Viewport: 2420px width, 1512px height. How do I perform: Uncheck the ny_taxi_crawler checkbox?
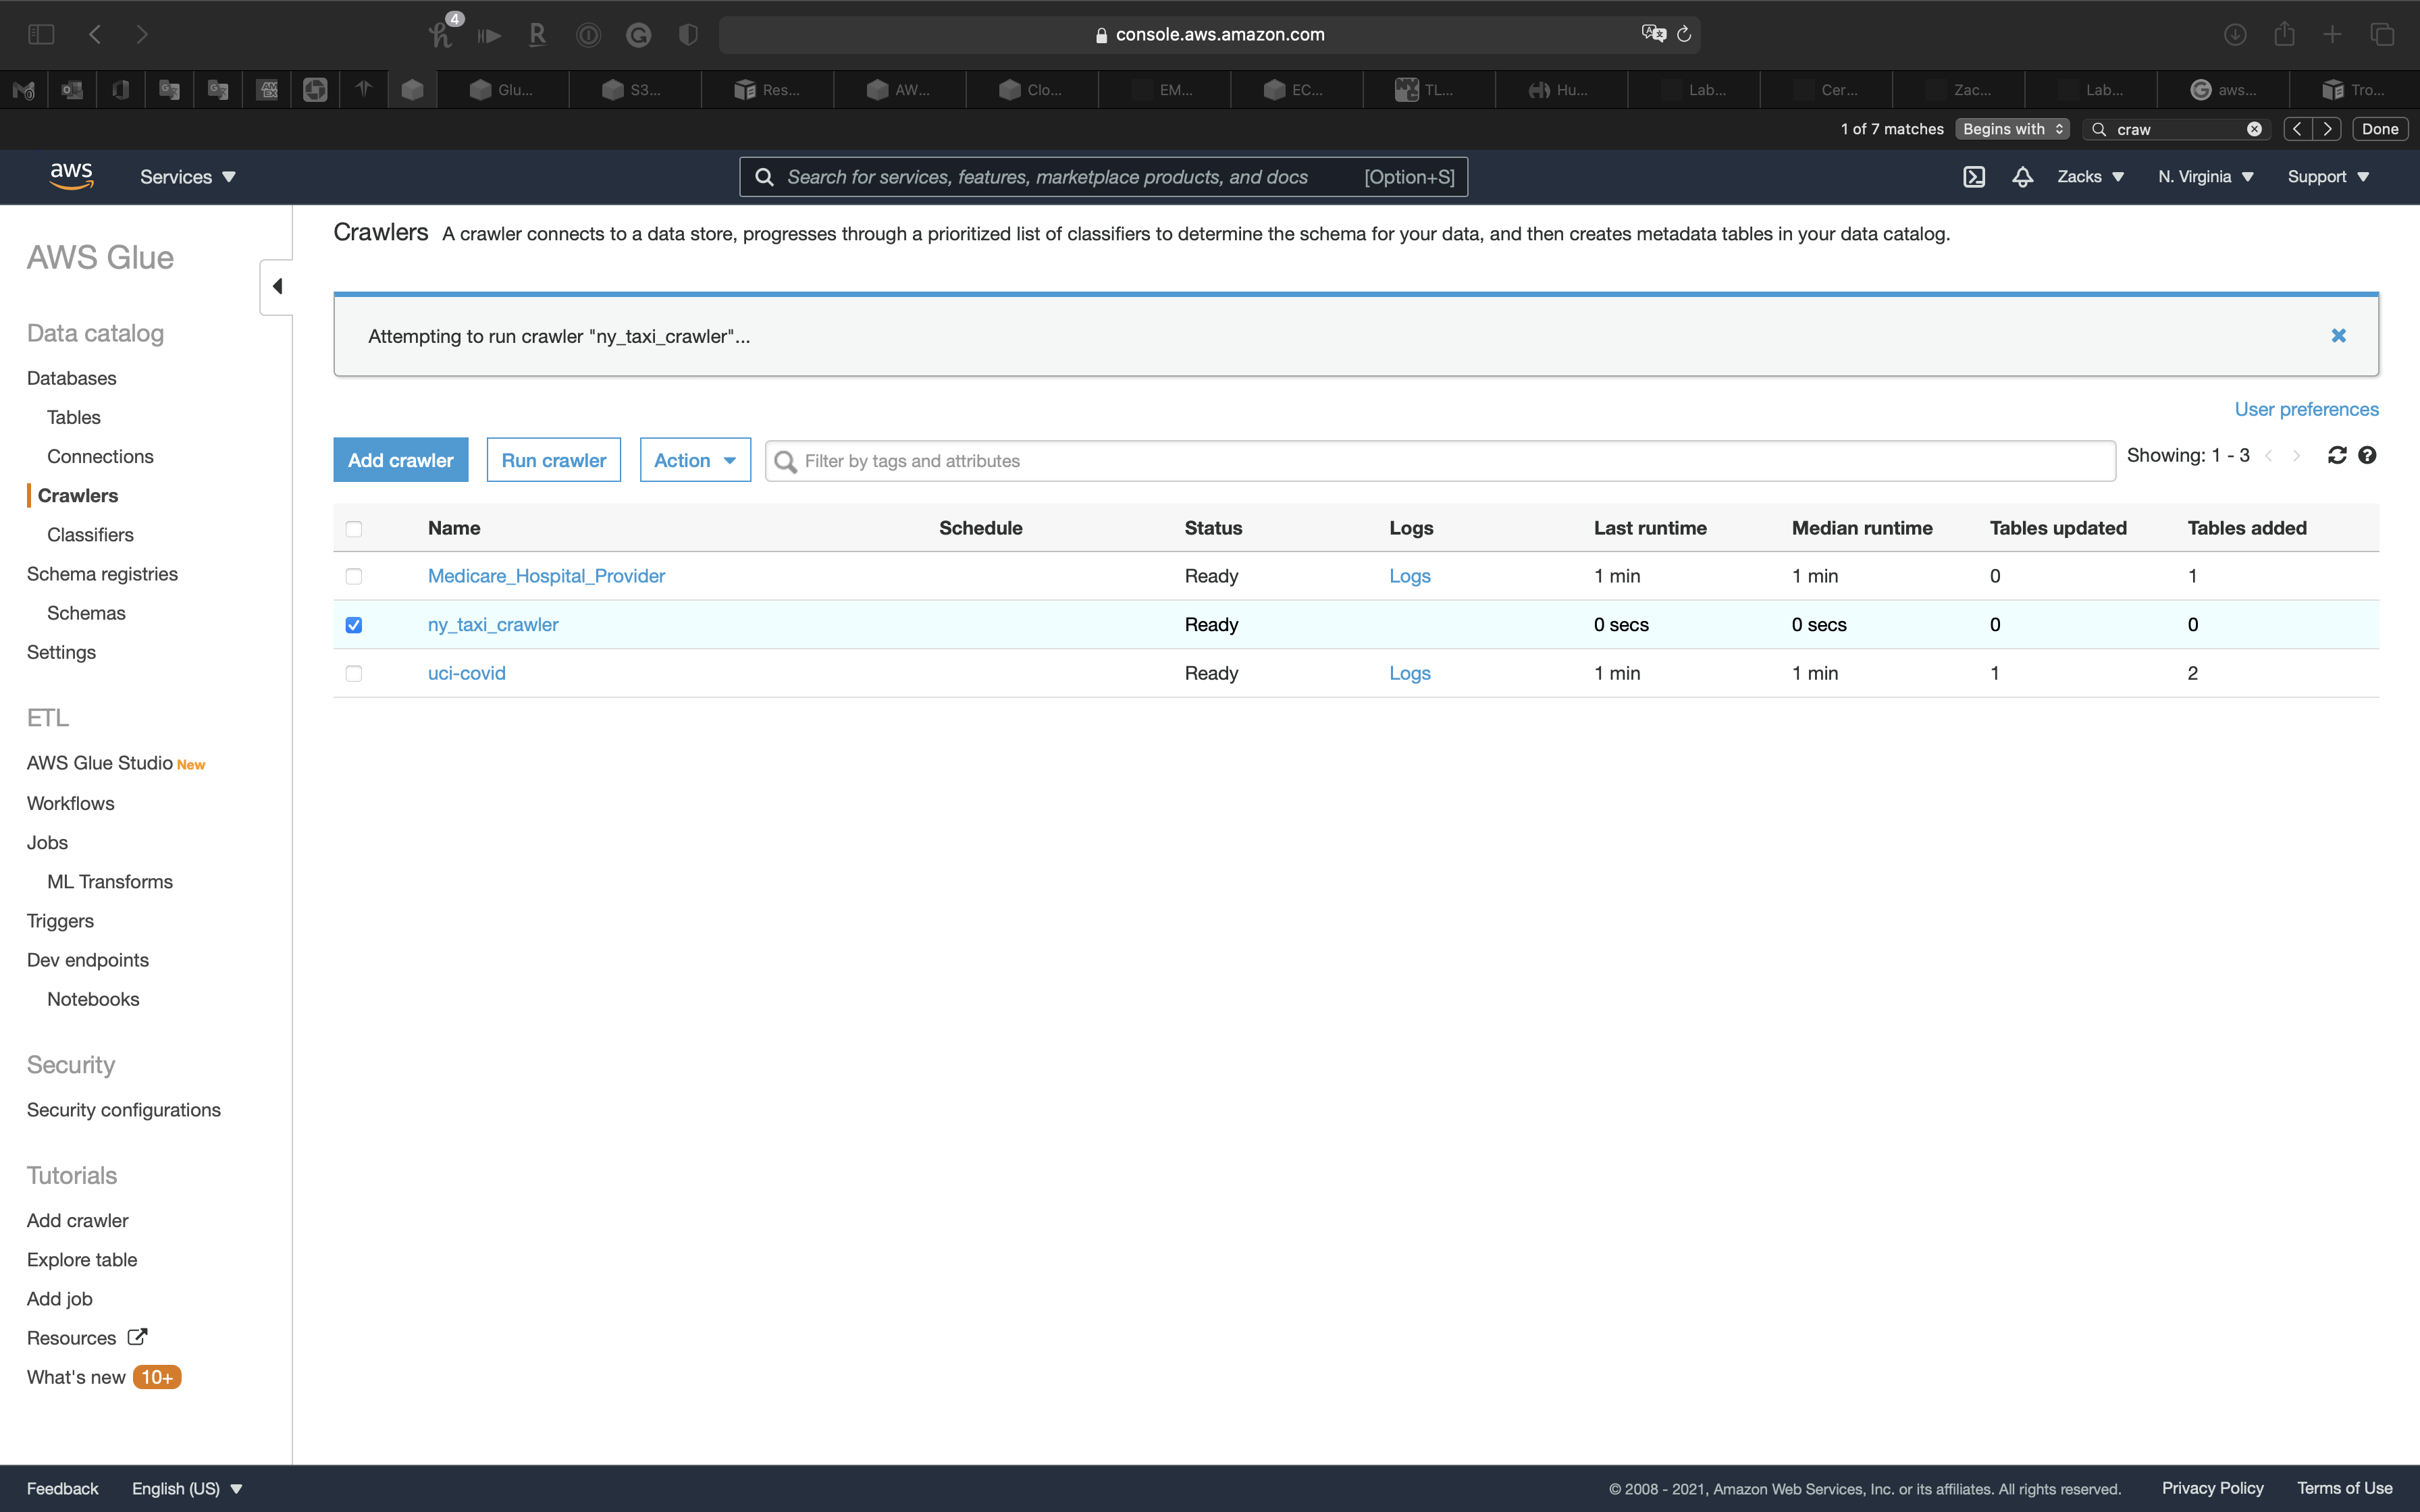354,625
